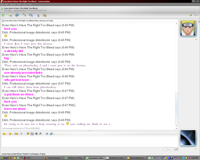Click the Share files toolbar icon
The width and height of the screenshot is (200, 160).
(10, 15)
